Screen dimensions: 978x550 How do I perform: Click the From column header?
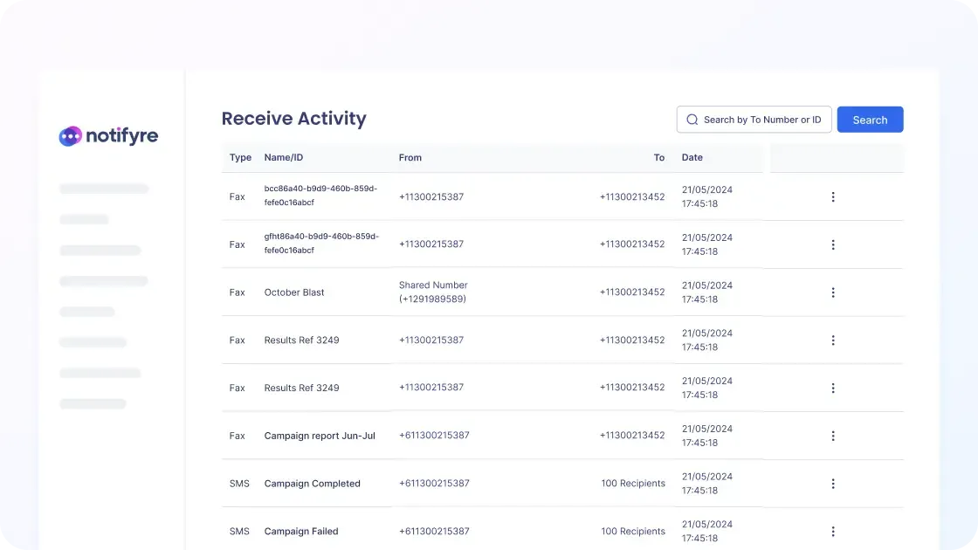point(410,158)
